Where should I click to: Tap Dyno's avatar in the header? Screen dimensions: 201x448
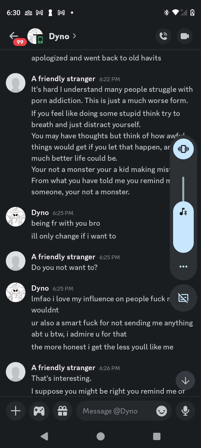[x=35, y=36]
